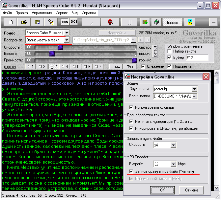
Task: Click the read clipboard icon
Action: 145,22
